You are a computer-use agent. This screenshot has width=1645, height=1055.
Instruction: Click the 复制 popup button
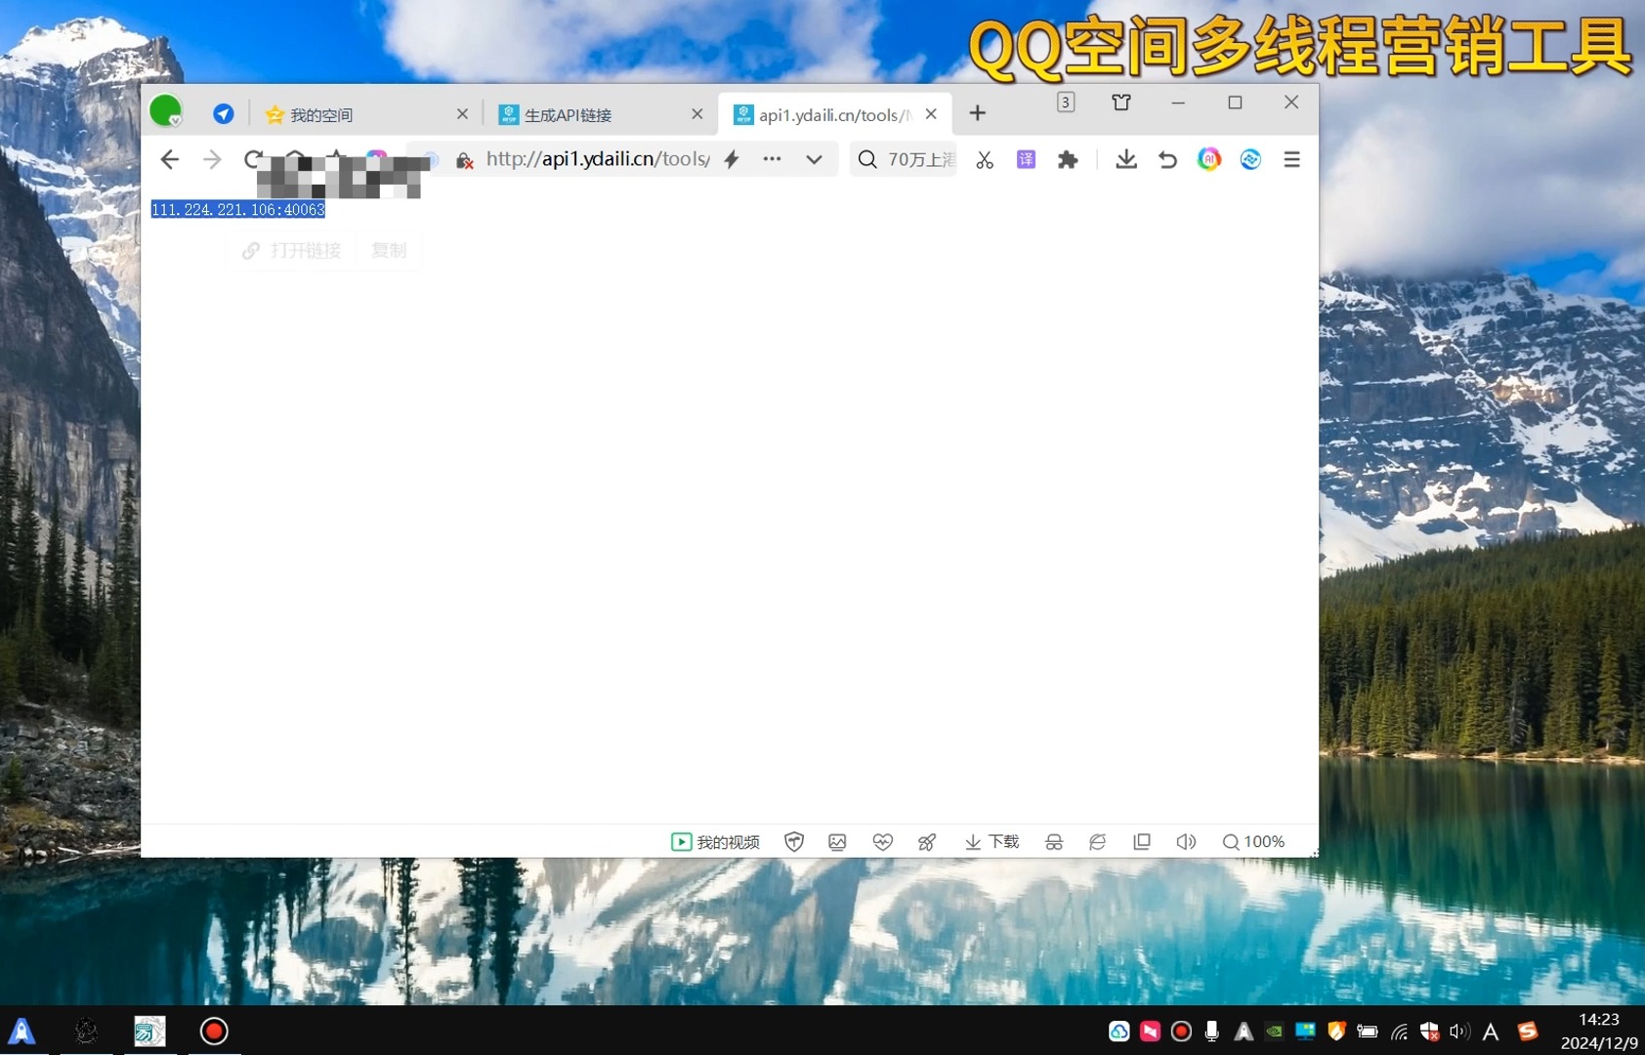click(x=389, y=251)
